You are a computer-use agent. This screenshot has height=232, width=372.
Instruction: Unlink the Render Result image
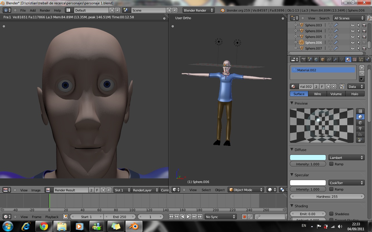109,190
